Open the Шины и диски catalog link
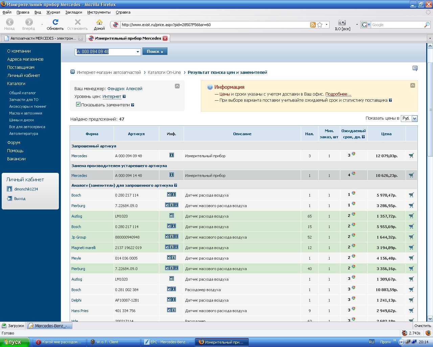The image size is (433, 347). pyautogui.click(x=21, y=120)
